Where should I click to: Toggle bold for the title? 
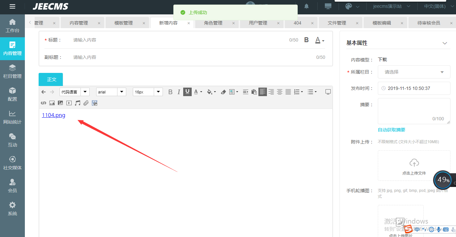(x=307, y=40)
